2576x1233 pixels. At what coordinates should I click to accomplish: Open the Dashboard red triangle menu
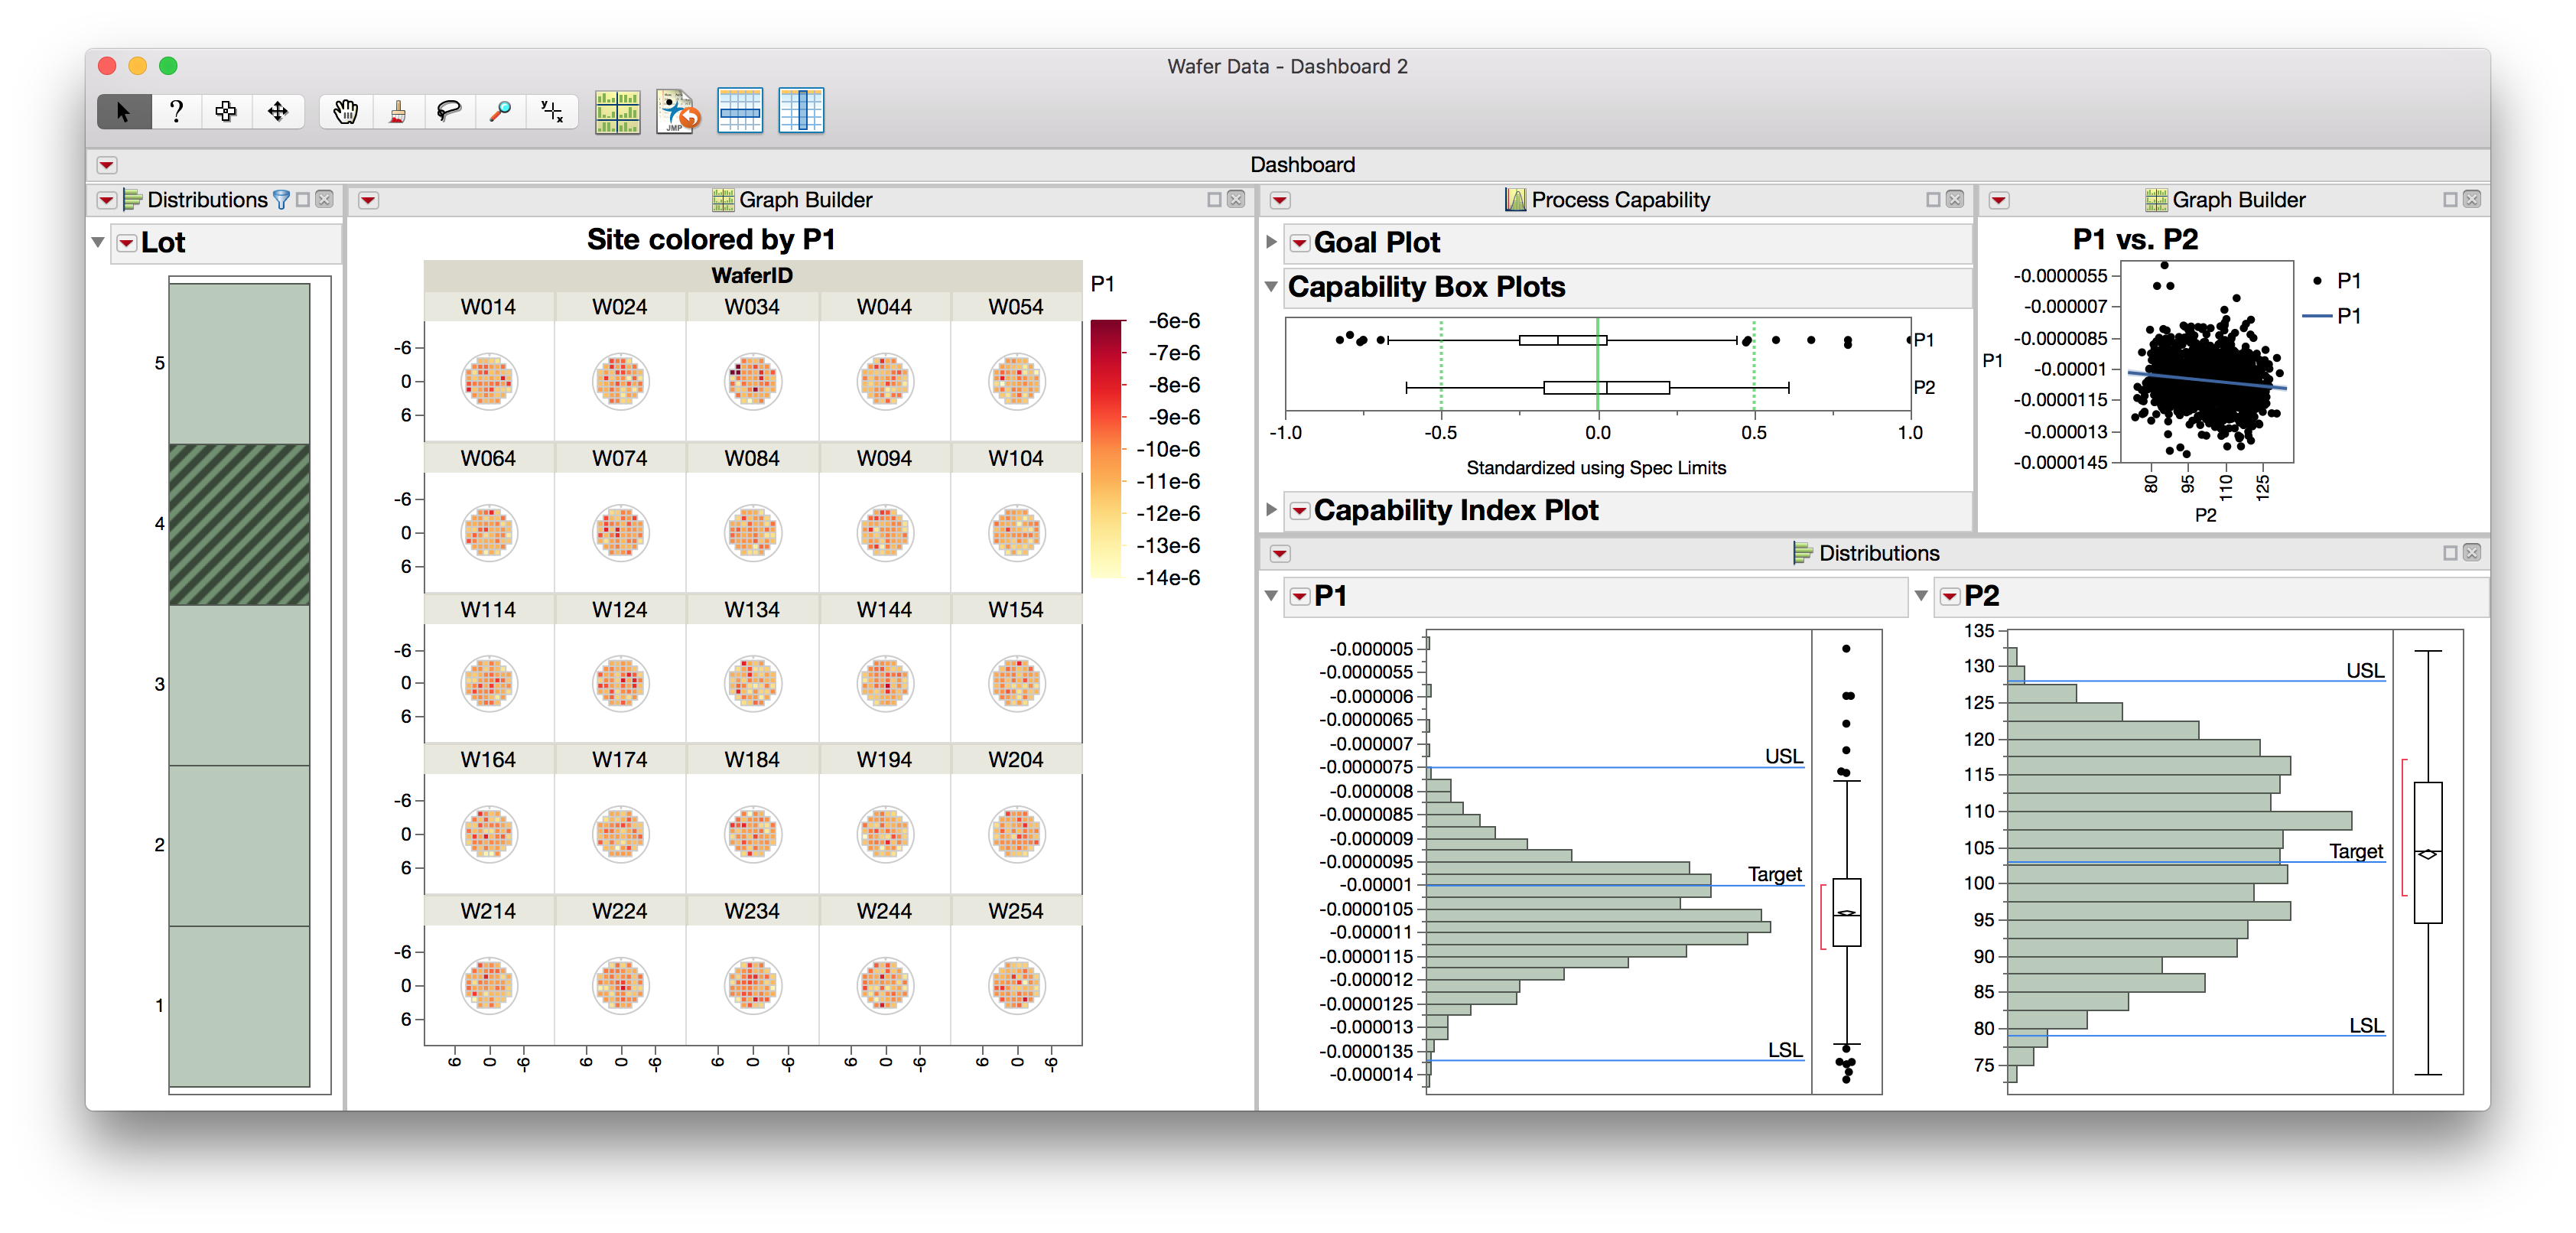click(x=106, y=164)
